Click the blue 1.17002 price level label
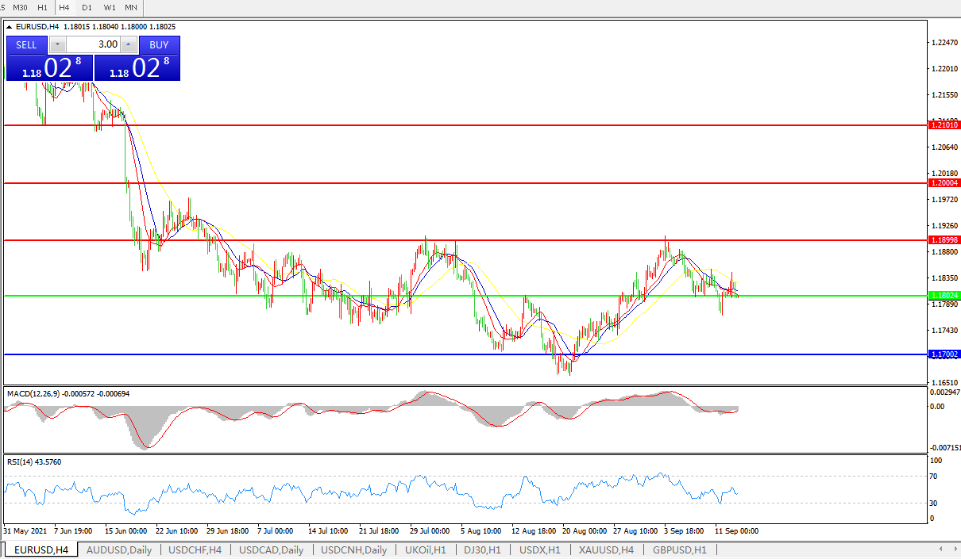The width and height of the screenshot is (961, 559). tap(944, 354)
